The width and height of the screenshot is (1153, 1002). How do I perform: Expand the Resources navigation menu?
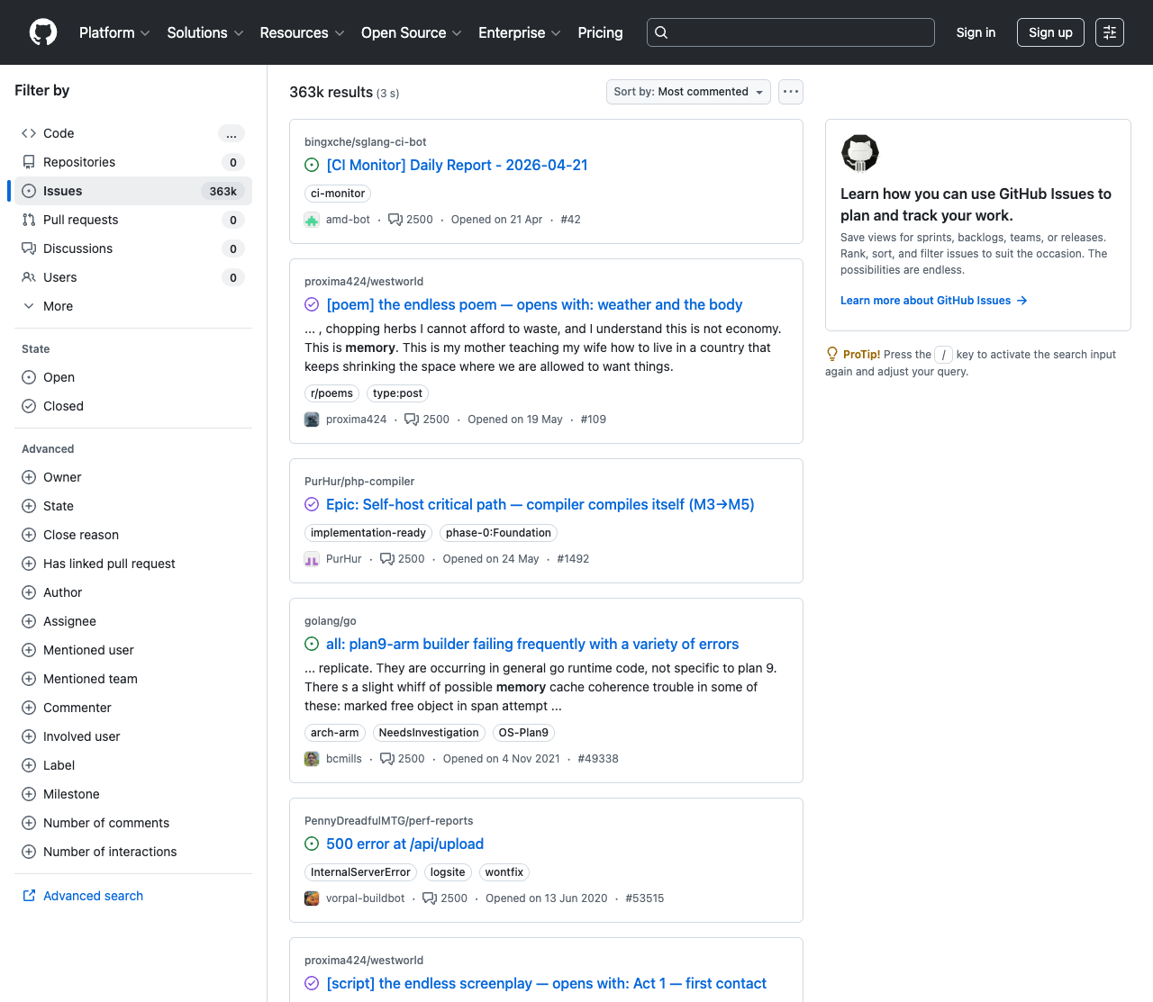click(x=302, y=32)
